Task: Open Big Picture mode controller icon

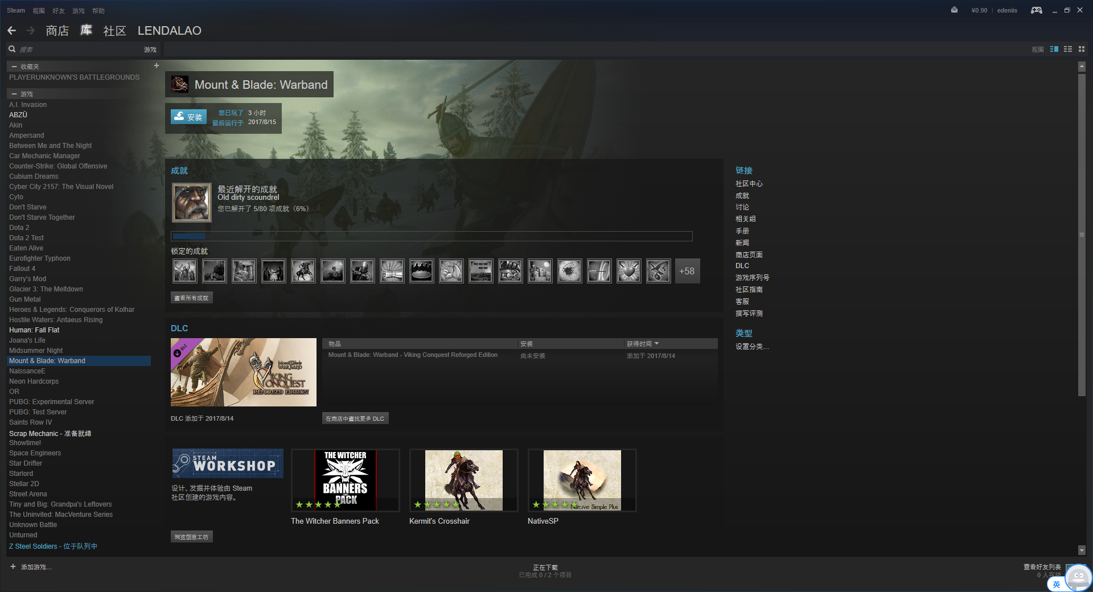Action: point(1036,10)
